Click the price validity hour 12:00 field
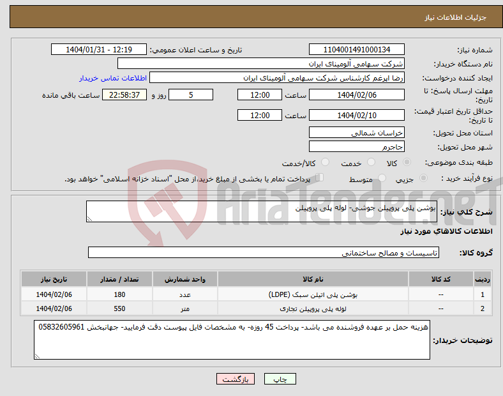503x396 pixels. [x=260, y=115]
